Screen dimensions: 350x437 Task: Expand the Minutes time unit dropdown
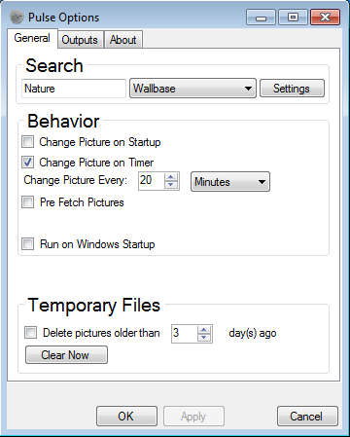tap(230, 182)
